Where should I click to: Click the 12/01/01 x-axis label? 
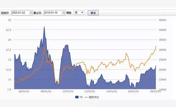[90, 91]
